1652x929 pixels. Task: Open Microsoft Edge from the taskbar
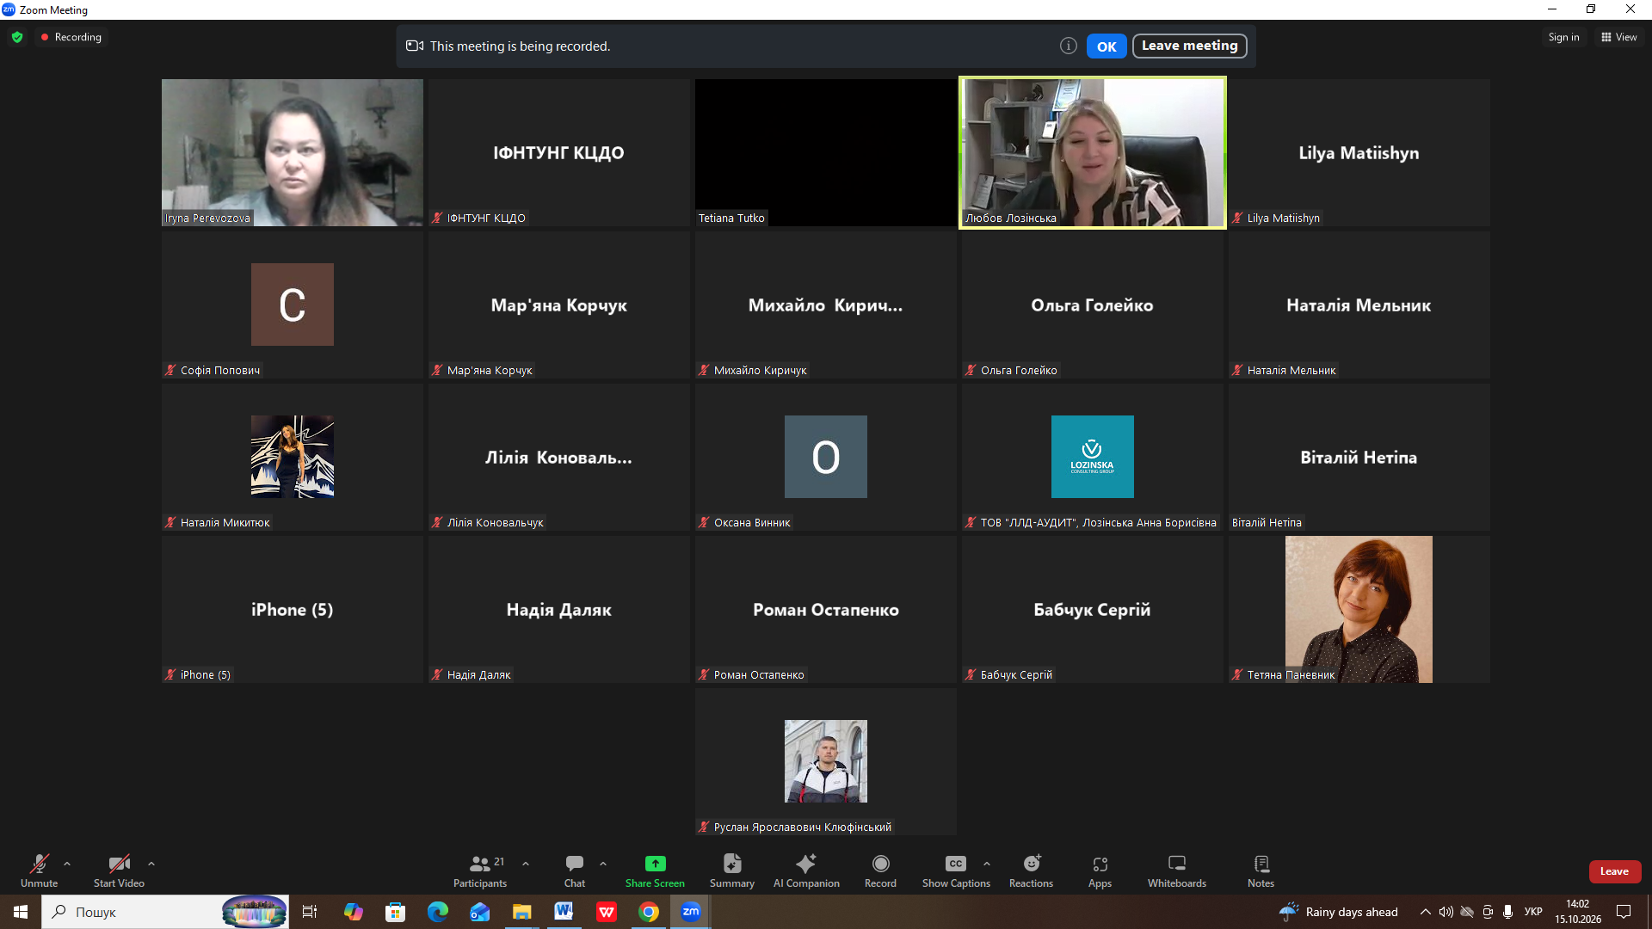coord(437,912)
